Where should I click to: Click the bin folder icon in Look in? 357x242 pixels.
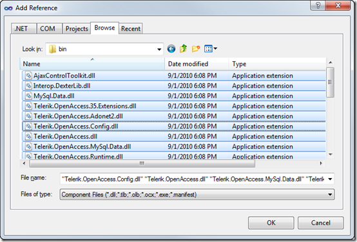(52, 49)
